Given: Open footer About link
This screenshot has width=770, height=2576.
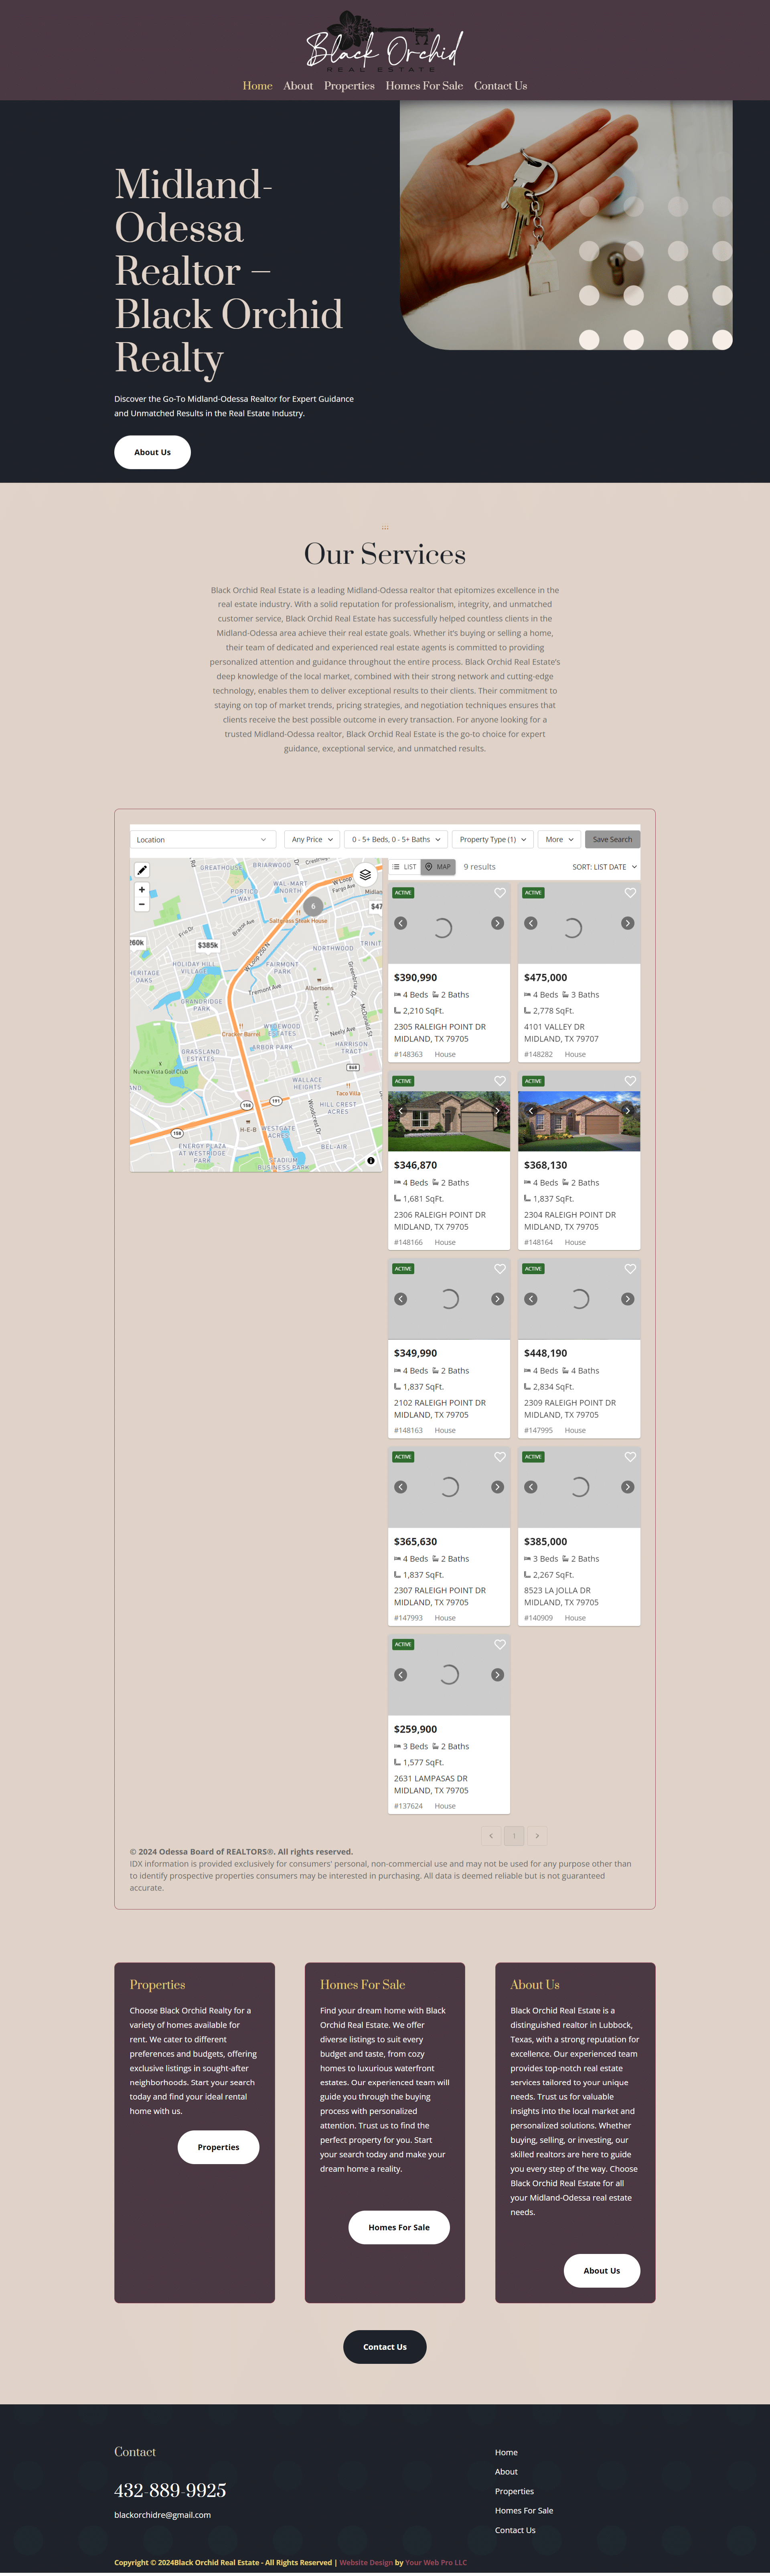Looking at the screenshot, I should 506,2472.
